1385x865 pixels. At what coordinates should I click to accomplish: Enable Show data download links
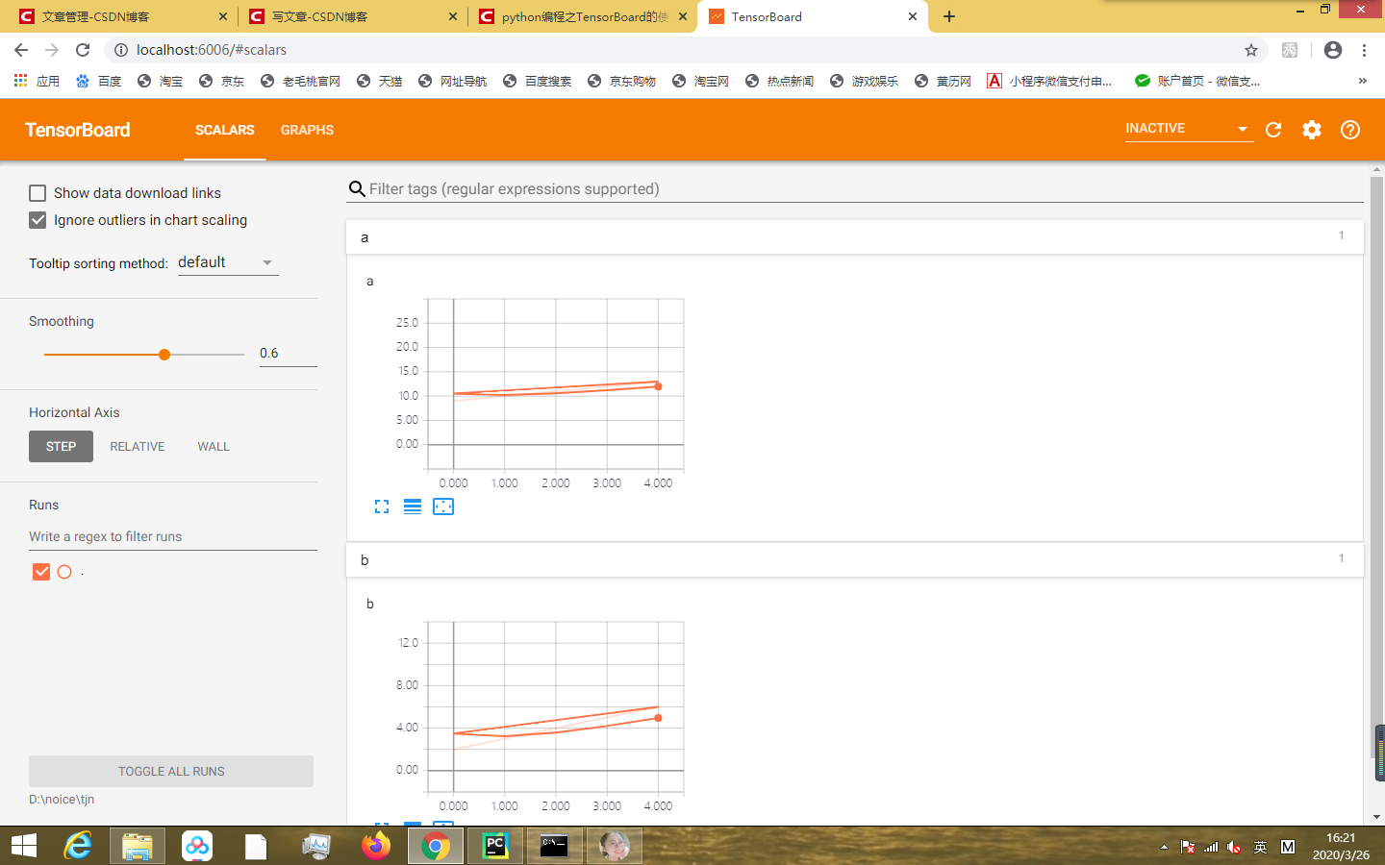pyautogui.click(x=38, y=193)
